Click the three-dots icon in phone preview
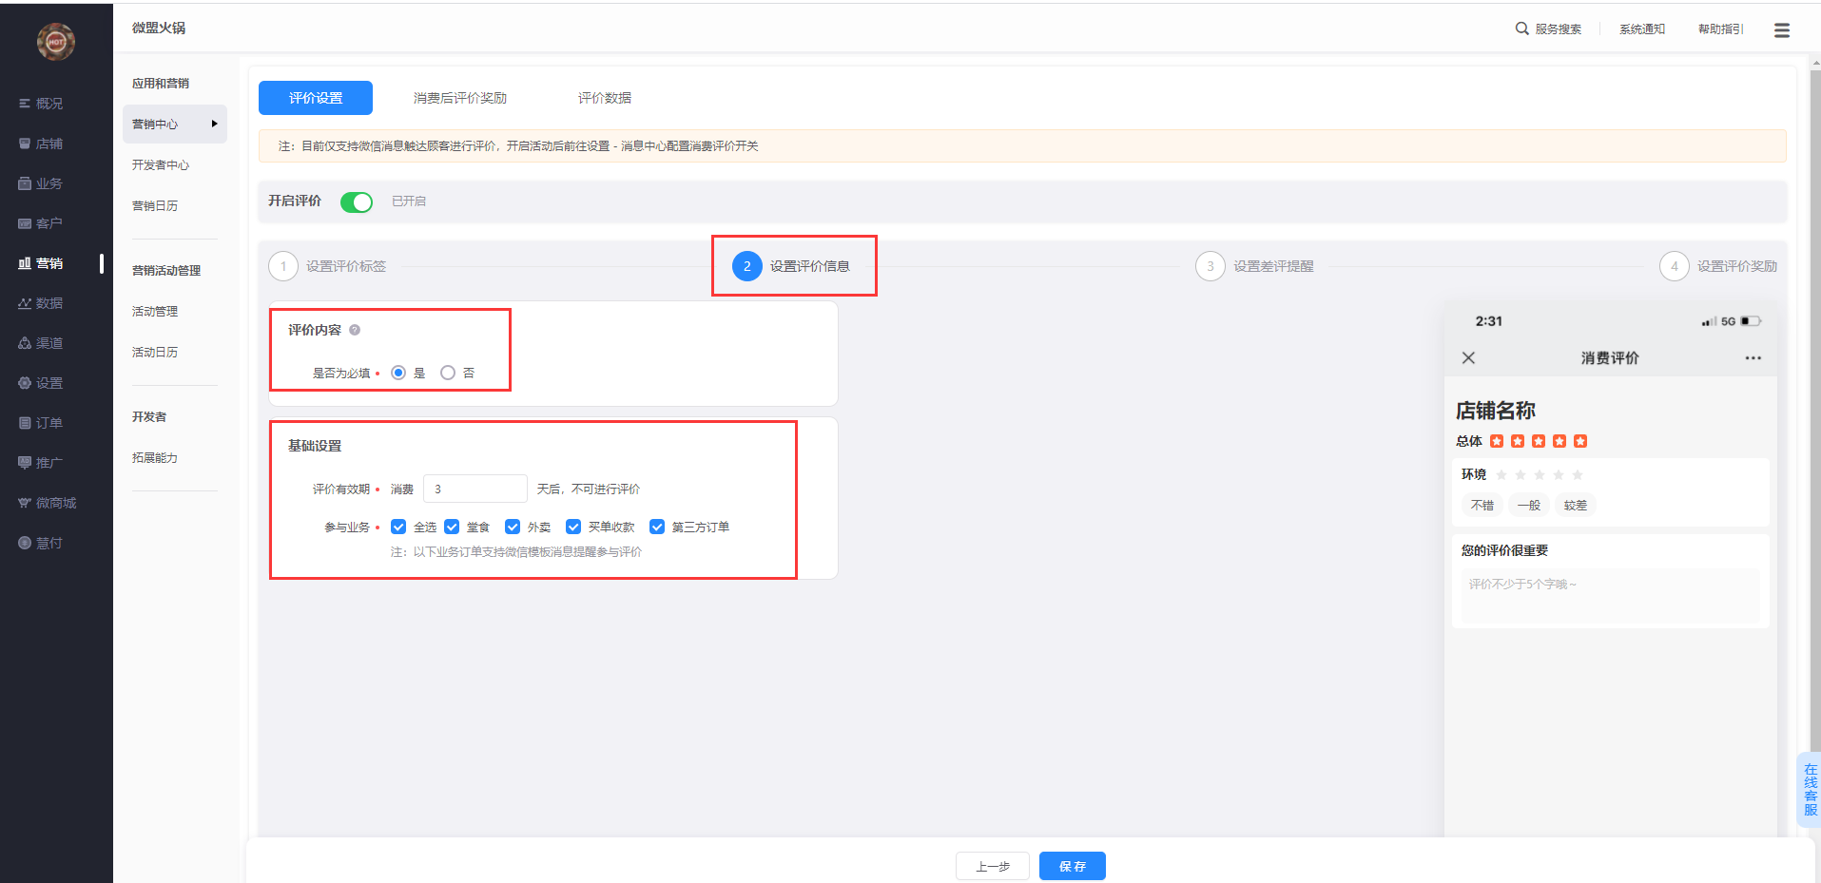This screenshot has width=1821, height=883. (1753, 358)
